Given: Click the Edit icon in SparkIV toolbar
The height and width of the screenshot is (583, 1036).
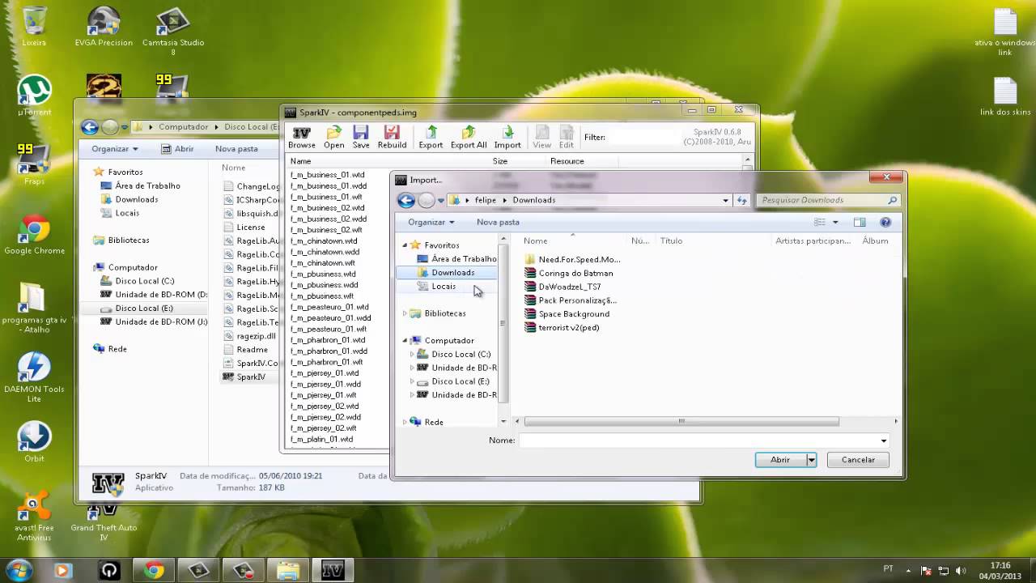Looking at the screenshot, I should tap(567, 137).
